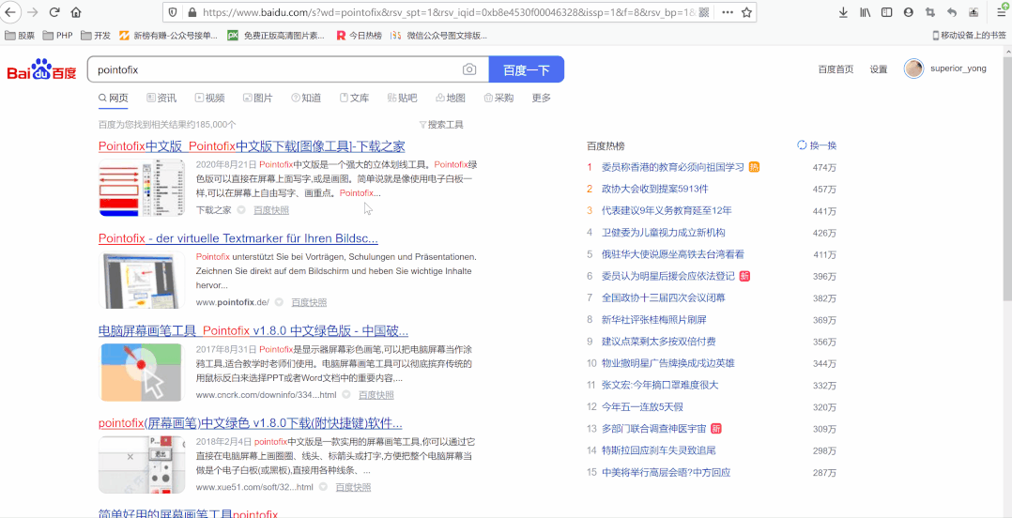
Task: Open the Firefox library icon
Action: click(x=865, y=12)
